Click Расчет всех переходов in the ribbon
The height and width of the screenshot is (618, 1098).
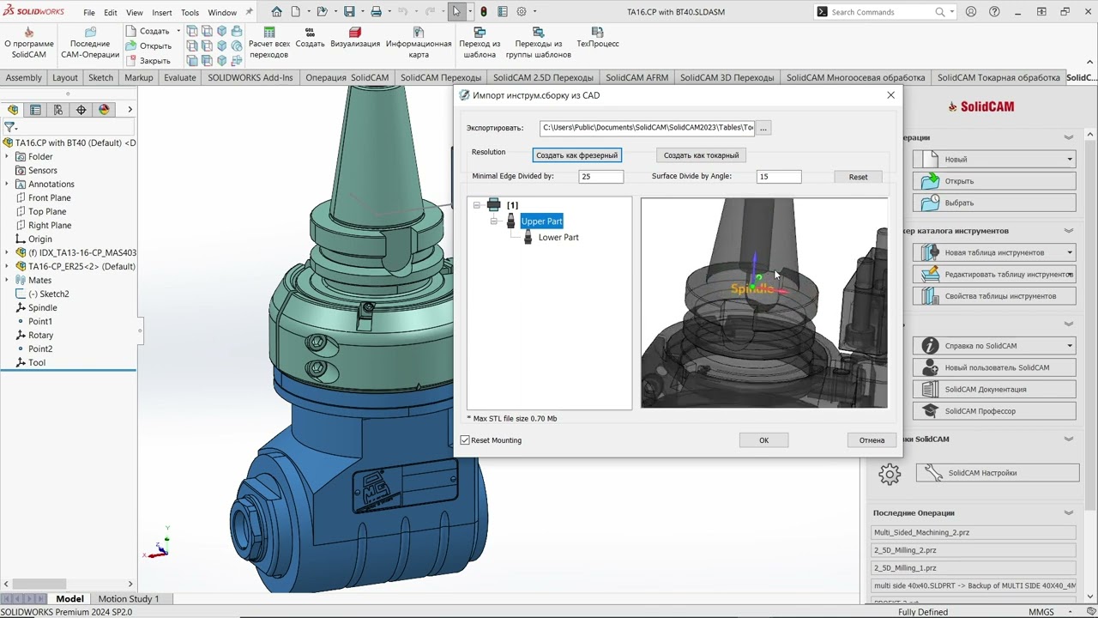pyautogui.click(x=269, y=43)
